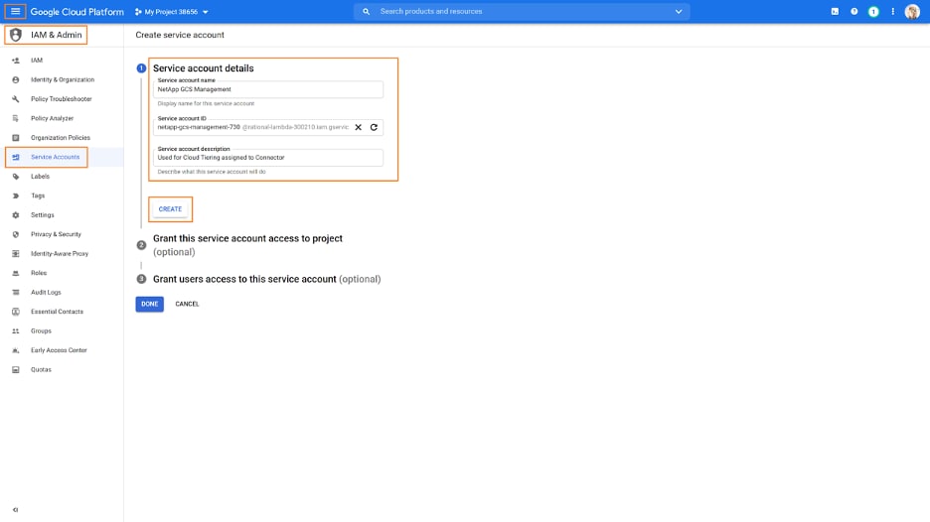Open the notifications badge icon
This screenshot has height=522, width=930.
(x=873, y=12)
